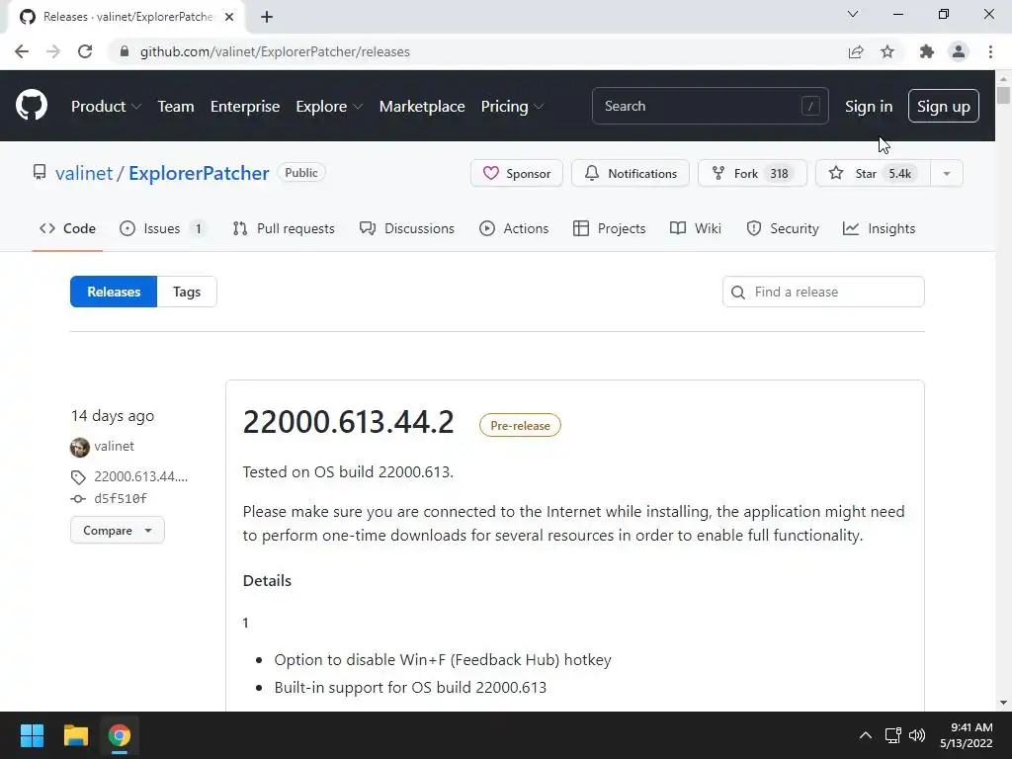
Task: Click the Pre-release label
Action: [520, 425]
